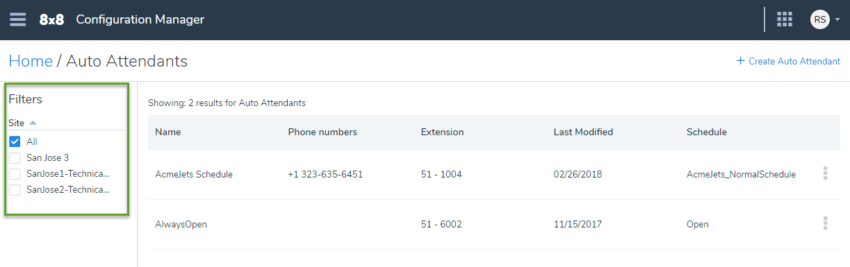Screen dimensions: 850x267
Task: Click the 8x8 logo
Action: 51,19
